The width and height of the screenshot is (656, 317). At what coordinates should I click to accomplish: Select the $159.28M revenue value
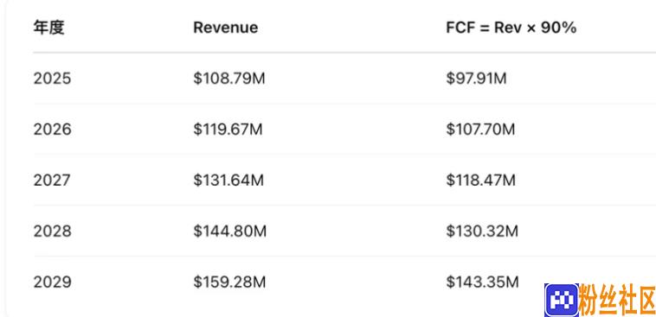[229, 282]
